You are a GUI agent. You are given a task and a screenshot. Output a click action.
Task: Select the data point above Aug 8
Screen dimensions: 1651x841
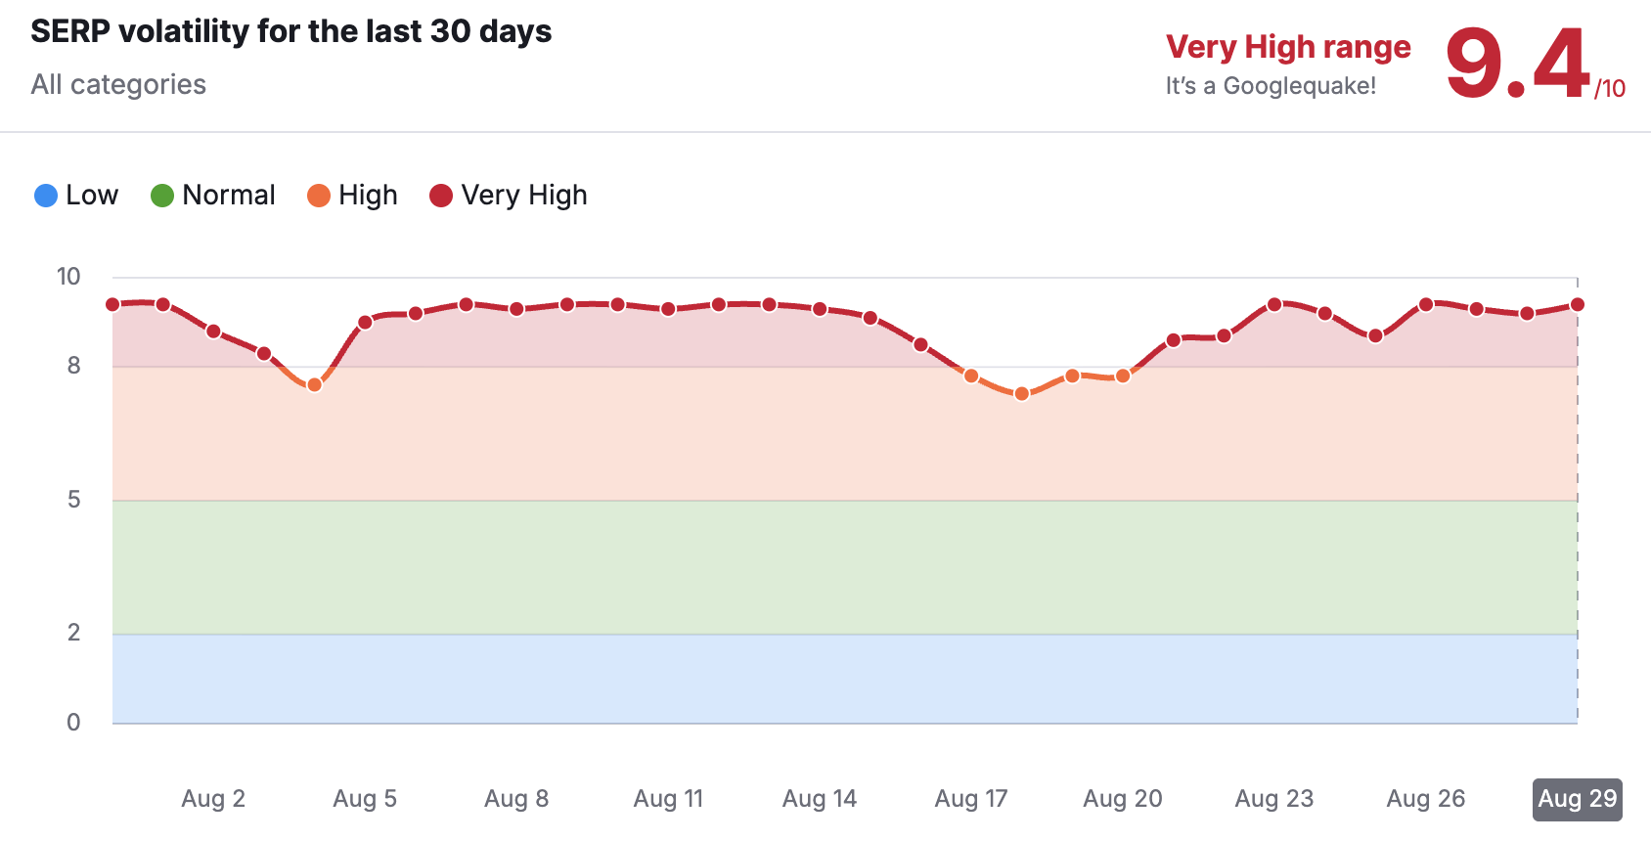pos(516,309)
